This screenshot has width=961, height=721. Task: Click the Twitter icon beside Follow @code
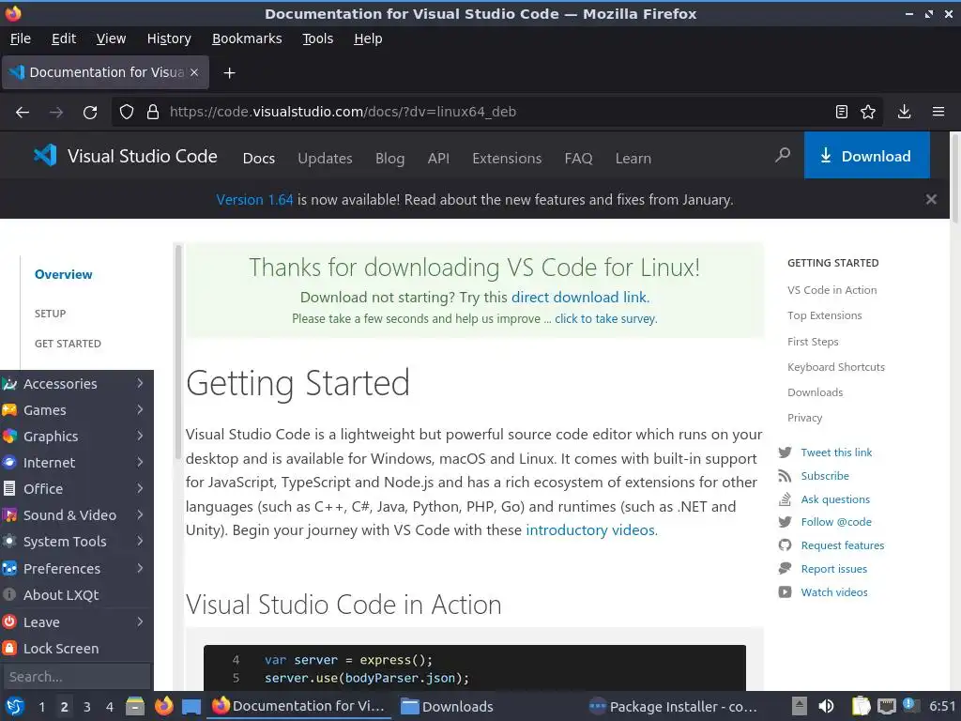[x=786, y=522]
